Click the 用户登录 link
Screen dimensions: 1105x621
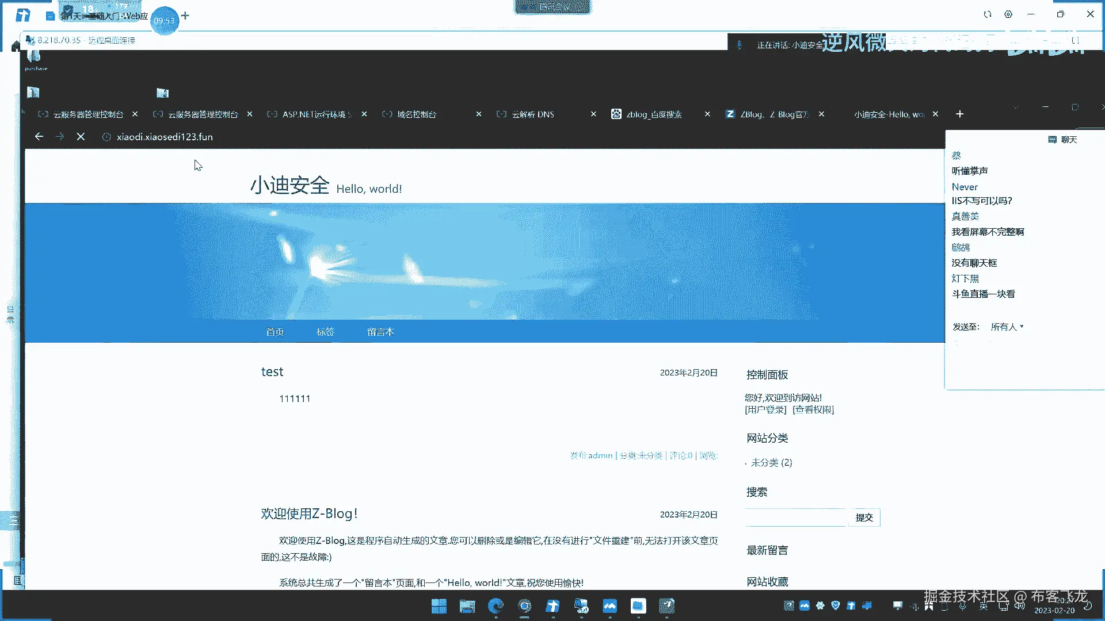coord(765,410)
